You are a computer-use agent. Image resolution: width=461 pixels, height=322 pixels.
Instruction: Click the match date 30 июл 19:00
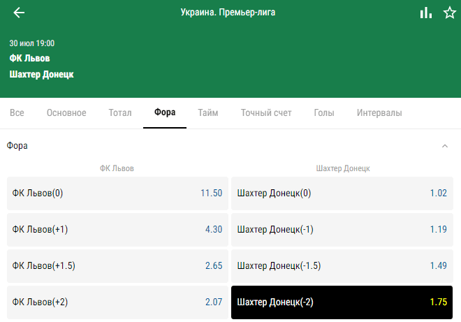coord(31,43)
